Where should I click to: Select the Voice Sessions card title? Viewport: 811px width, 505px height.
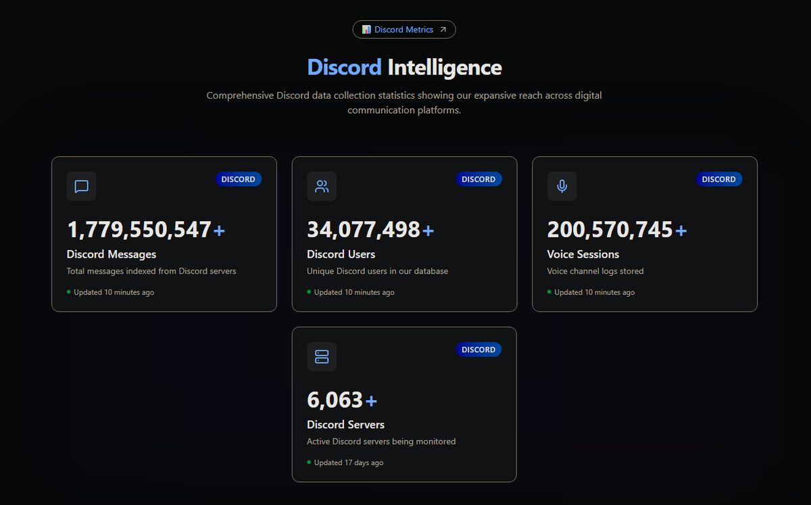coord(583,254)
